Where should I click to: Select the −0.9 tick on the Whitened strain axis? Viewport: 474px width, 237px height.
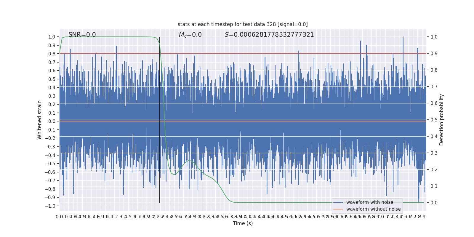50,198
